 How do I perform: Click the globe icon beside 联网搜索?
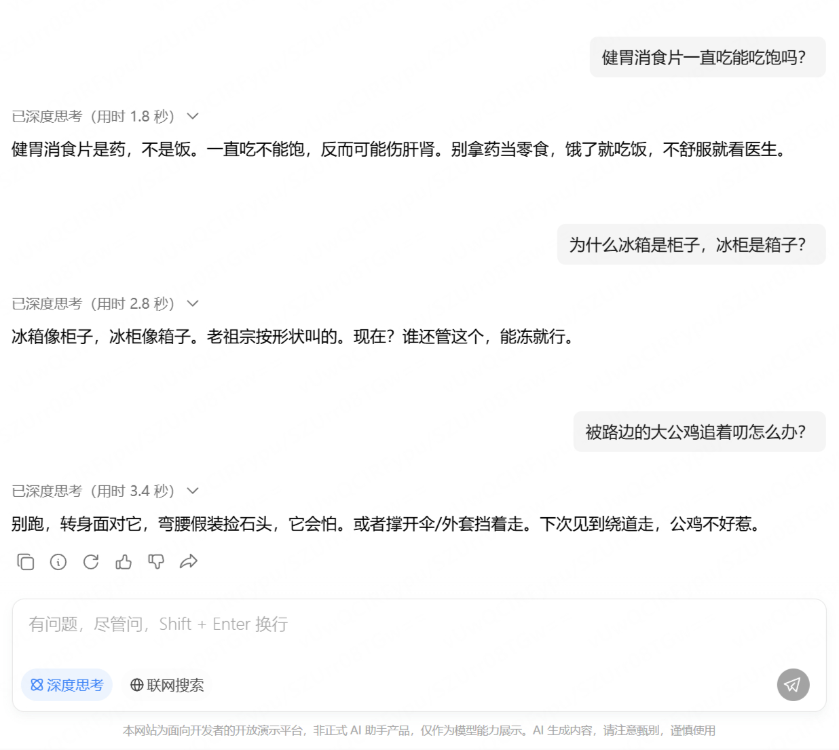[x=136, y=685]
